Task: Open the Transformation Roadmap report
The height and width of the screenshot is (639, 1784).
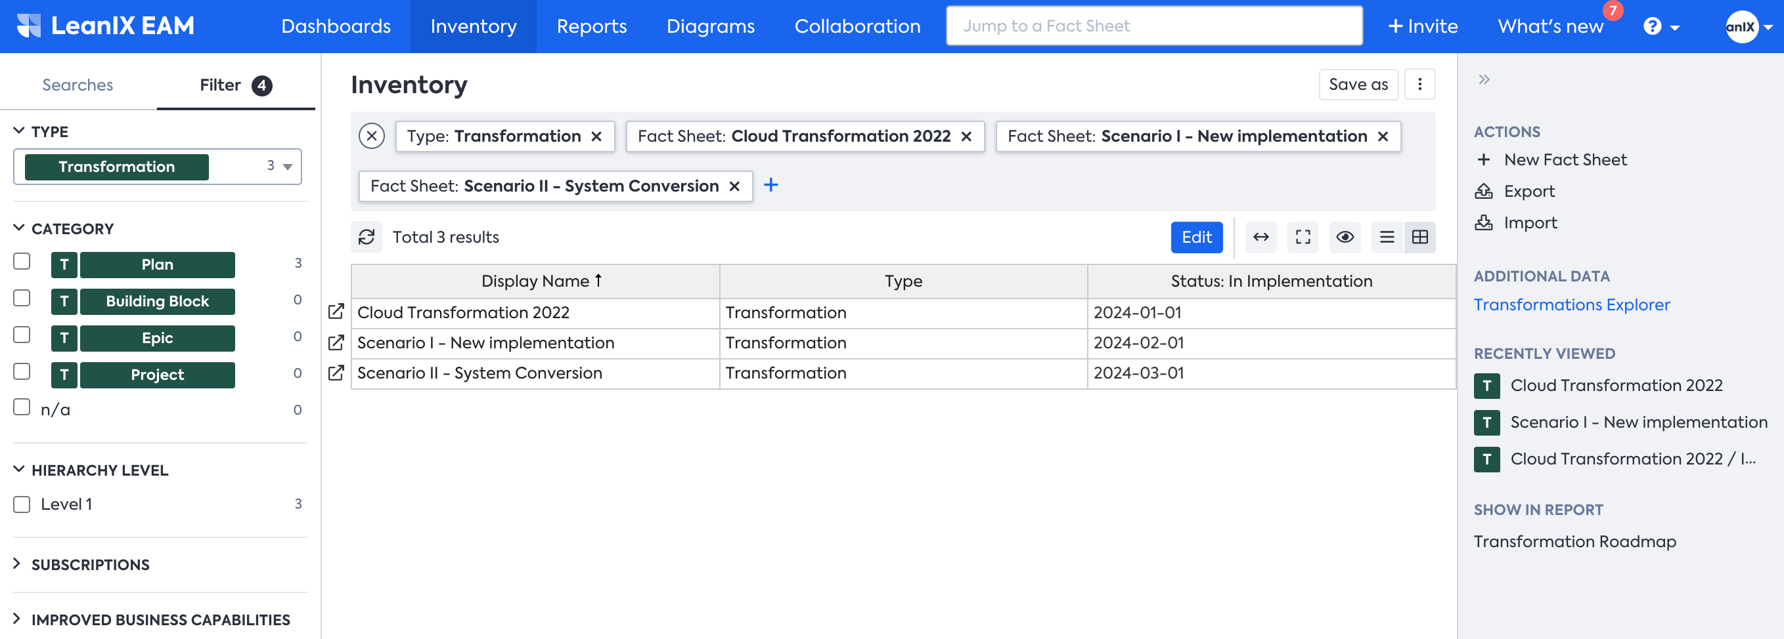Action: point(1575,541)
